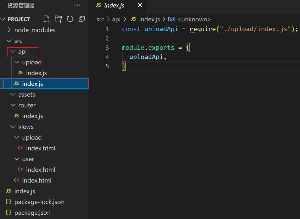Click the opening brace on line 3
The image size is (300, 219).
(188, 47)
